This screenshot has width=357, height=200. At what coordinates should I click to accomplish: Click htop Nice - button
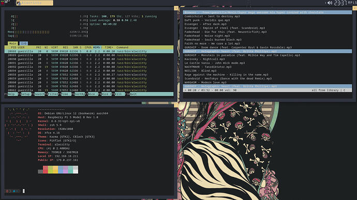(x=93, y=94)
